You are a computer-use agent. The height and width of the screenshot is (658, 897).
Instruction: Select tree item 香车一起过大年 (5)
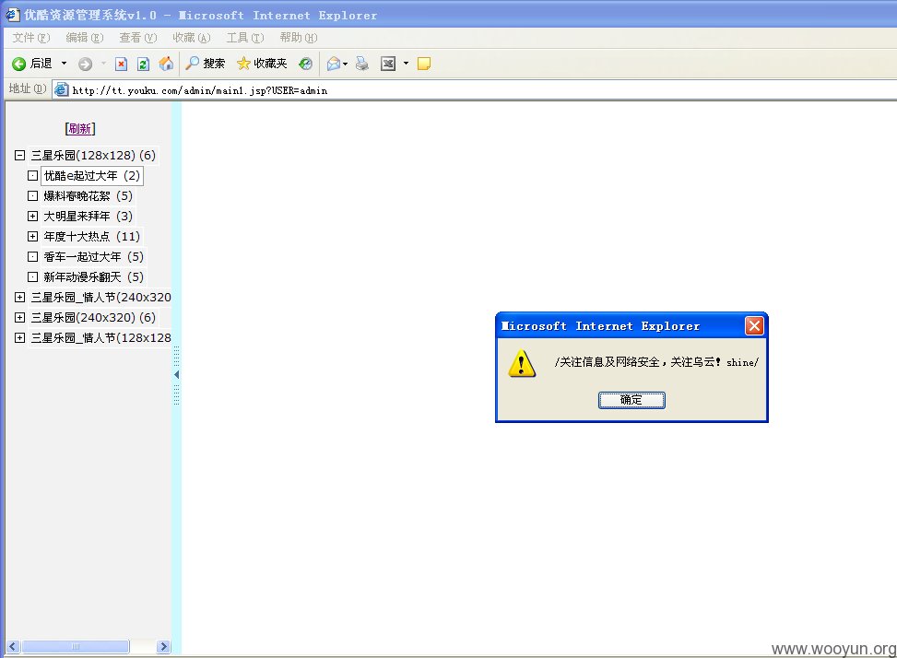click(x=94, y=257)
